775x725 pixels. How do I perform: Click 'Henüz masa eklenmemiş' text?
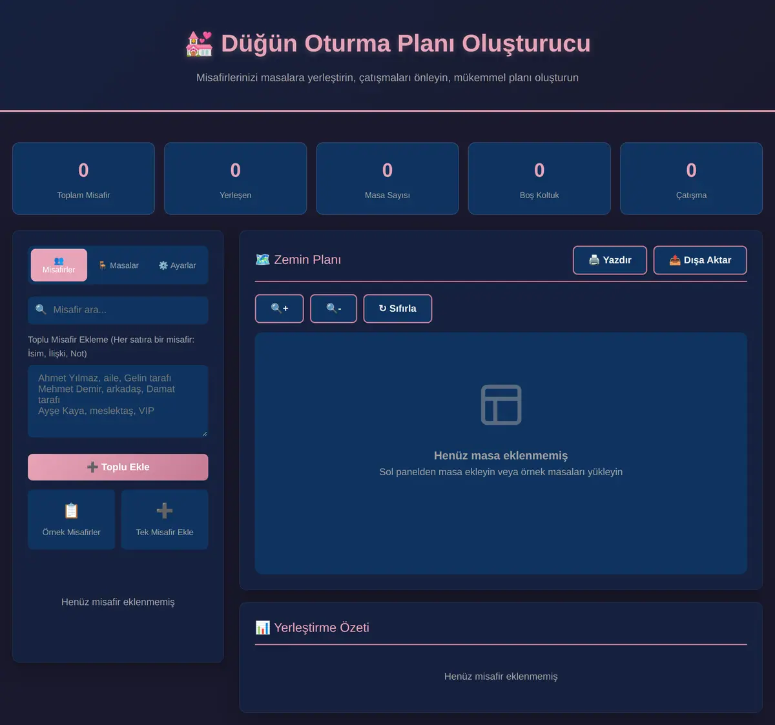(501, 456)
